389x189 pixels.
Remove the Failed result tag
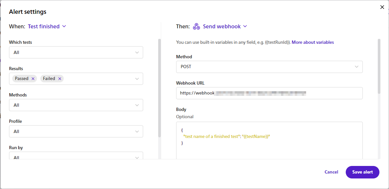60,79
